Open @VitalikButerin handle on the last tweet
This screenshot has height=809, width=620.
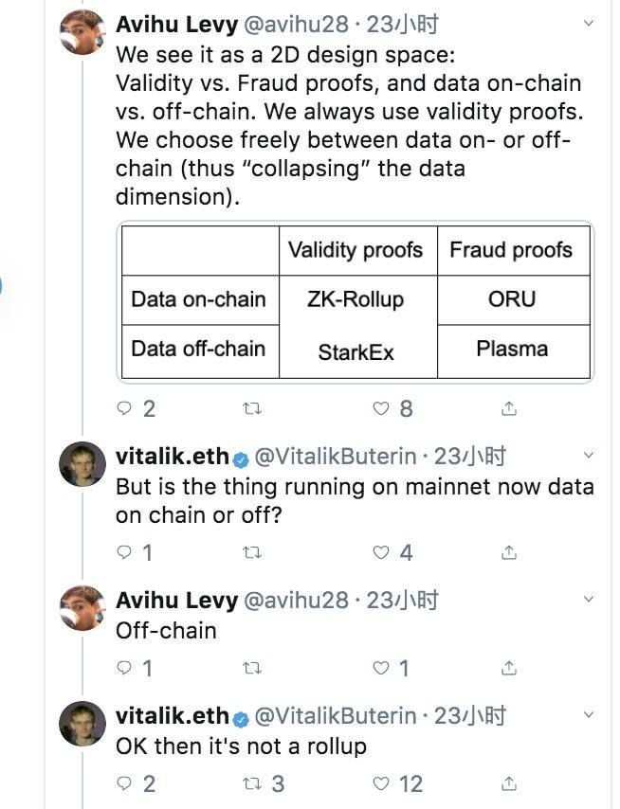(x=334, y=716)
